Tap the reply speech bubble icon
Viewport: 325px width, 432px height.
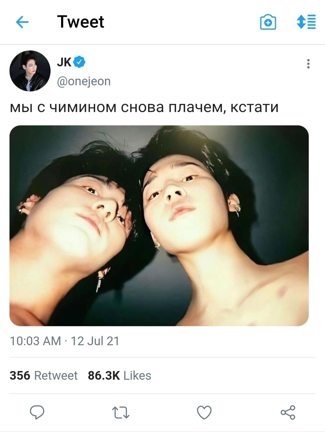[37, 412]
